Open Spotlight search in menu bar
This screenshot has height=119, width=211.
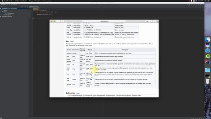pyautogui.click(x=206, y=1)
